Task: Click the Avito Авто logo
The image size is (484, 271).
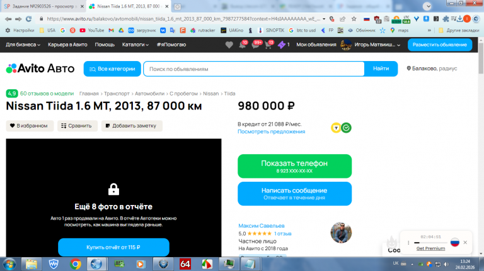Action: point(40,69)
